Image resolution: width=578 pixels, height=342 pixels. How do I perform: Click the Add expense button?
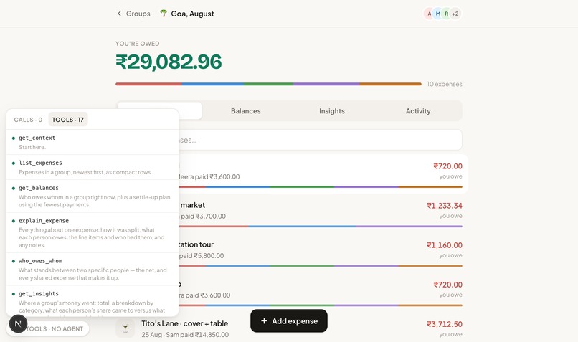288,321
